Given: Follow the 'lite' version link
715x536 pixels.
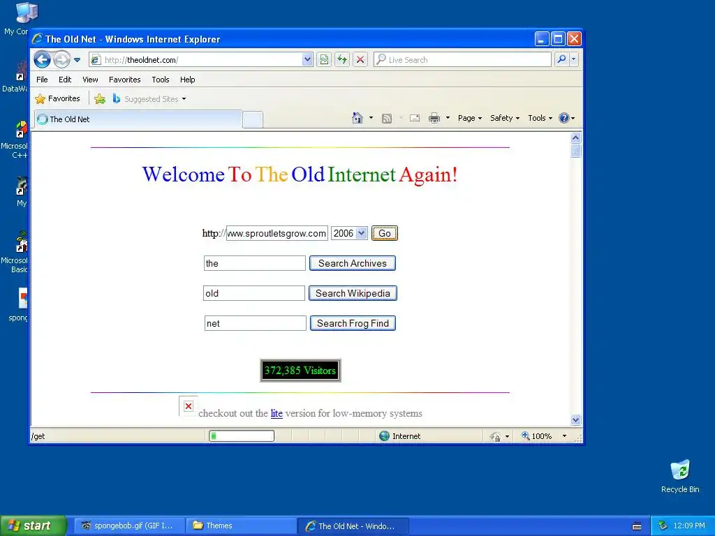Looking at the screenshot, I should [277, 413].
